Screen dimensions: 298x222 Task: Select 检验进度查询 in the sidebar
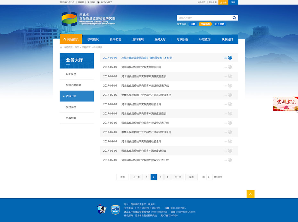[73, 85]
